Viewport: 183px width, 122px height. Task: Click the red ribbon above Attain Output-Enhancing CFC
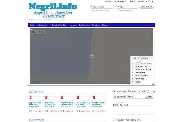(62, 97)
